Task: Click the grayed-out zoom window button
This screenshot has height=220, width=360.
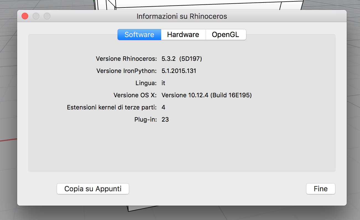Action: (47, 16)
